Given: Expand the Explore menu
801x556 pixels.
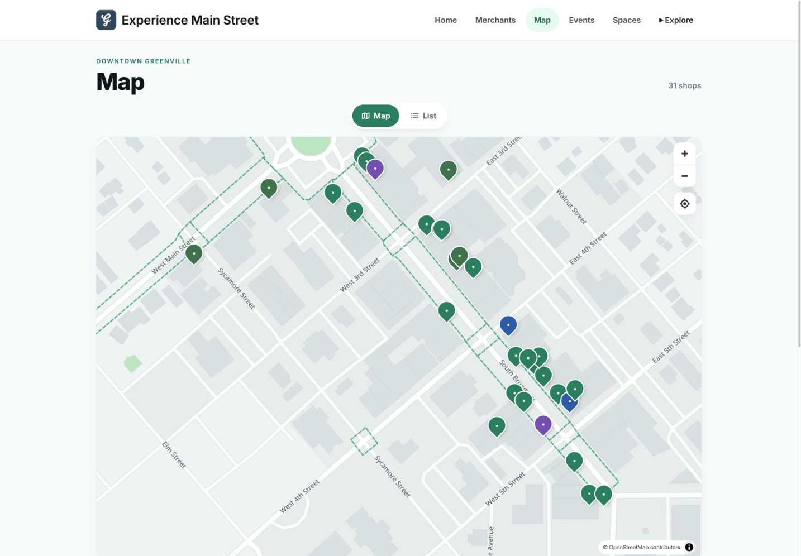Looking at the screenshot, I should (676, 20).
